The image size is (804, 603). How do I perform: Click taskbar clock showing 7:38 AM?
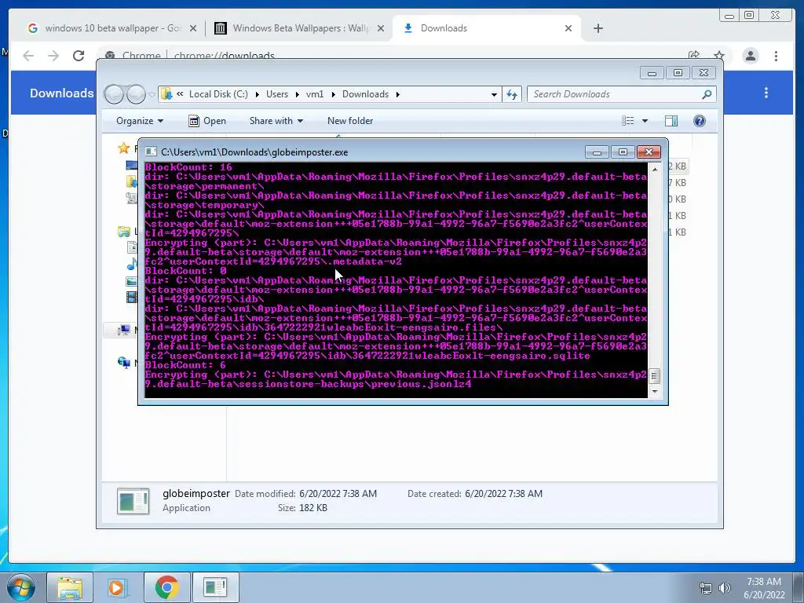pos(764,588)
